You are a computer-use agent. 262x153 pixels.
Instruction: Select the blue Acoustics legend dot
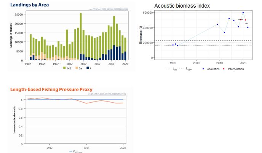click(204, 69)
